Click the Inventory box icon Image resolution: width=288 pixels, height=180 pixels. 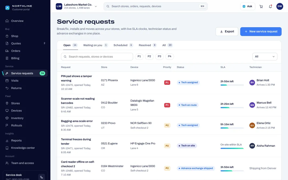point(7,118)
